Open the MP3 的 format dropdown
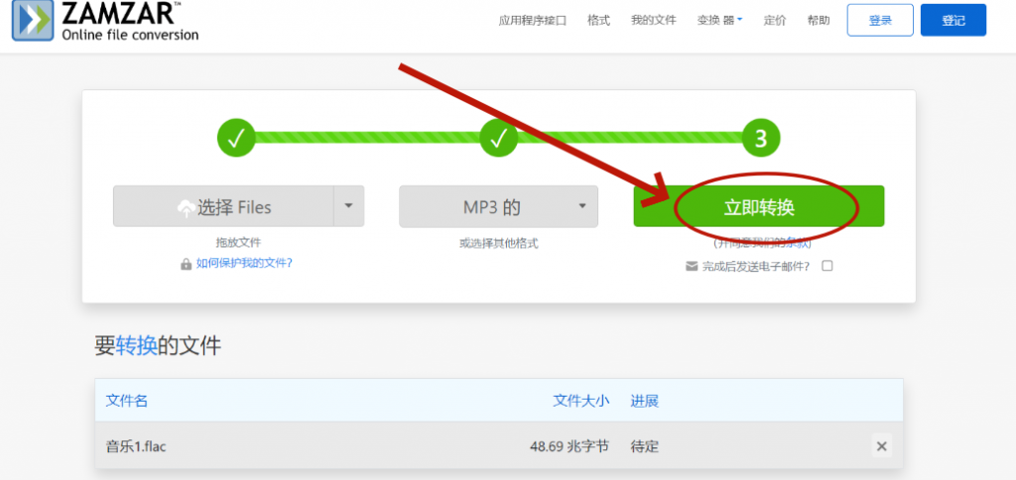 point(498,206)
